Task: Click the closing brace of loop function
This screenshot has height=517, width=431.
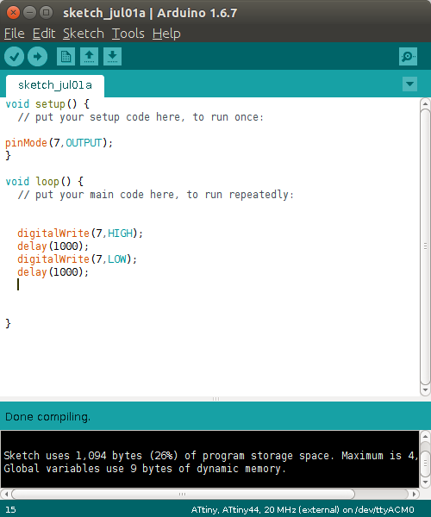Action: [x=9, y=324]
